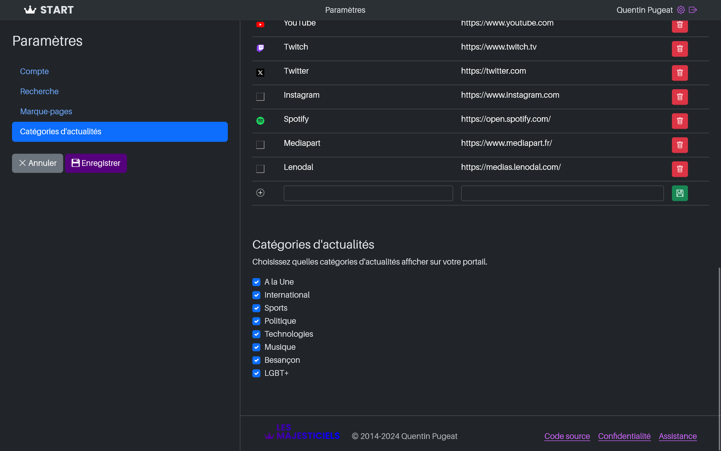721x451 pixels.
Task: Click the Lenodal delete icon
Action: 680,169
